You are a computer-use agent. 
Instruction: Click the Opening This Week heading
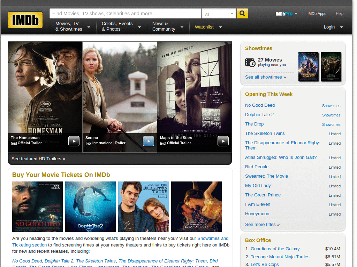[269, 94]
